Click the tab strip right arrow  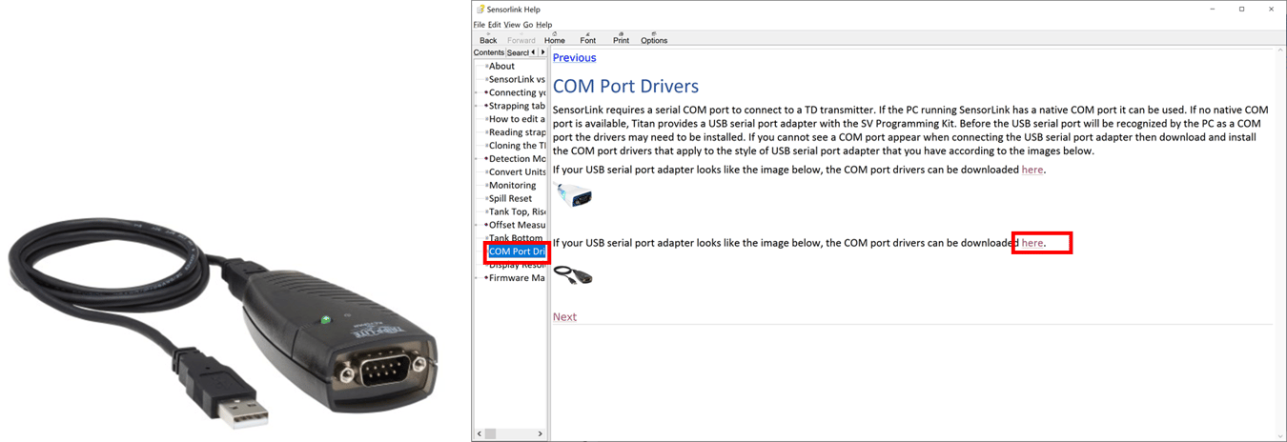[x=542, y=52]
